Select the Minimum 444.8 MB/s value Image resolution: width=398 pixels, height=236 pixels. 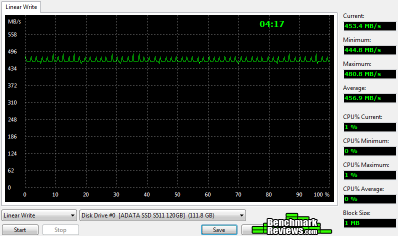click(x=370, y=50)
